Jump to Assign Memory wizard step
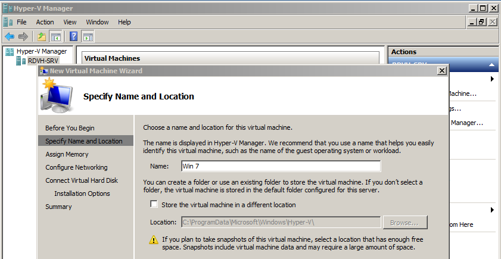Viewport: 501px width, 259px height. pyautogui.click(x=67, y=154)
